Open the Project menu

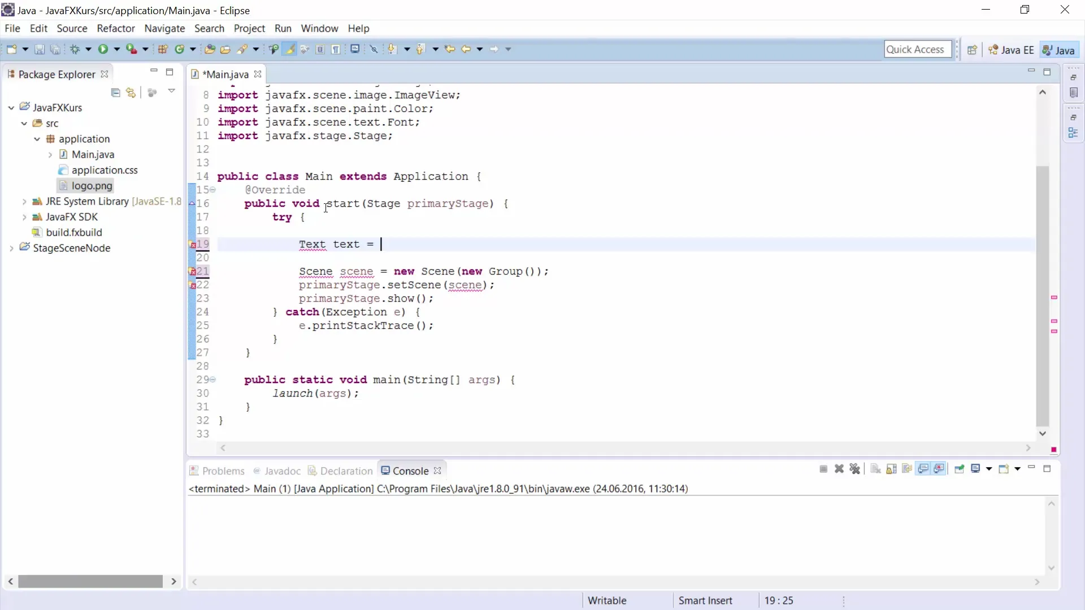pyautogui.click(x=249, y=28)
